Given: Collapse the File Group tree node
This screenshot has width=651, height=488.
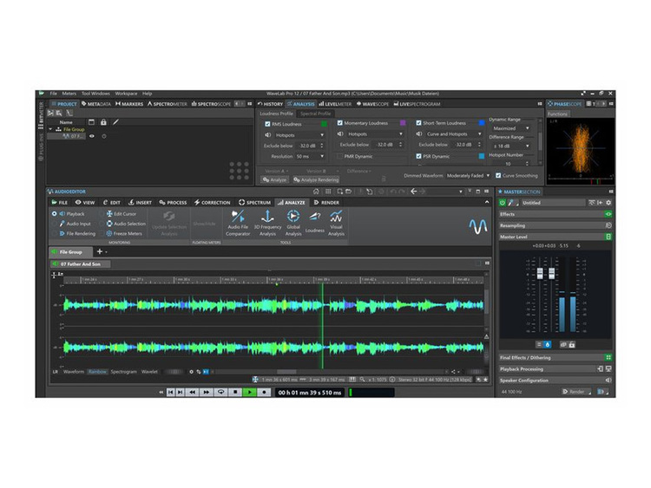Looking at the screenshot, I should click(51, 129).
